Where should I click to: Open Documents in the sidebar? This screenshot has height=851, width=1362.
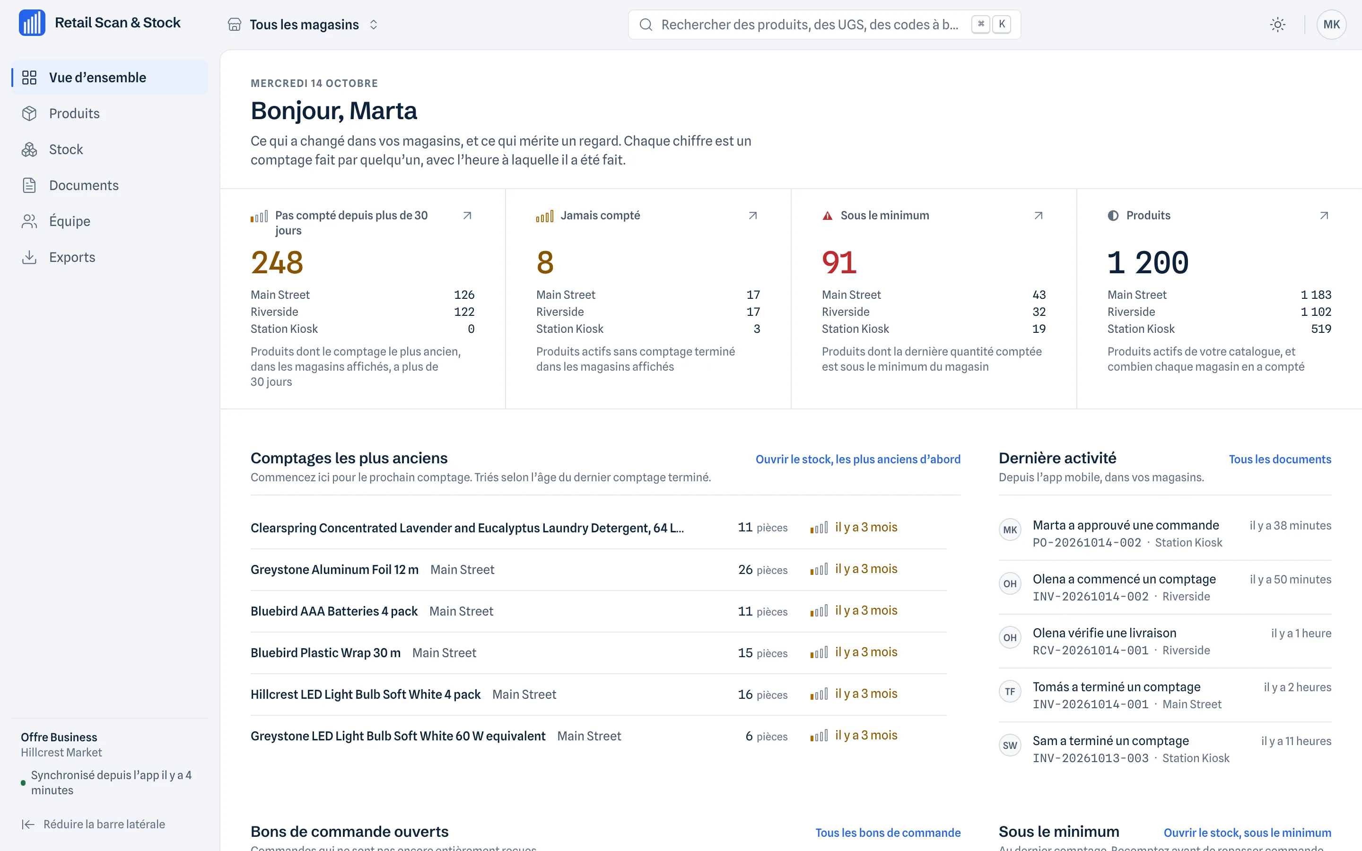pos(110,186)
